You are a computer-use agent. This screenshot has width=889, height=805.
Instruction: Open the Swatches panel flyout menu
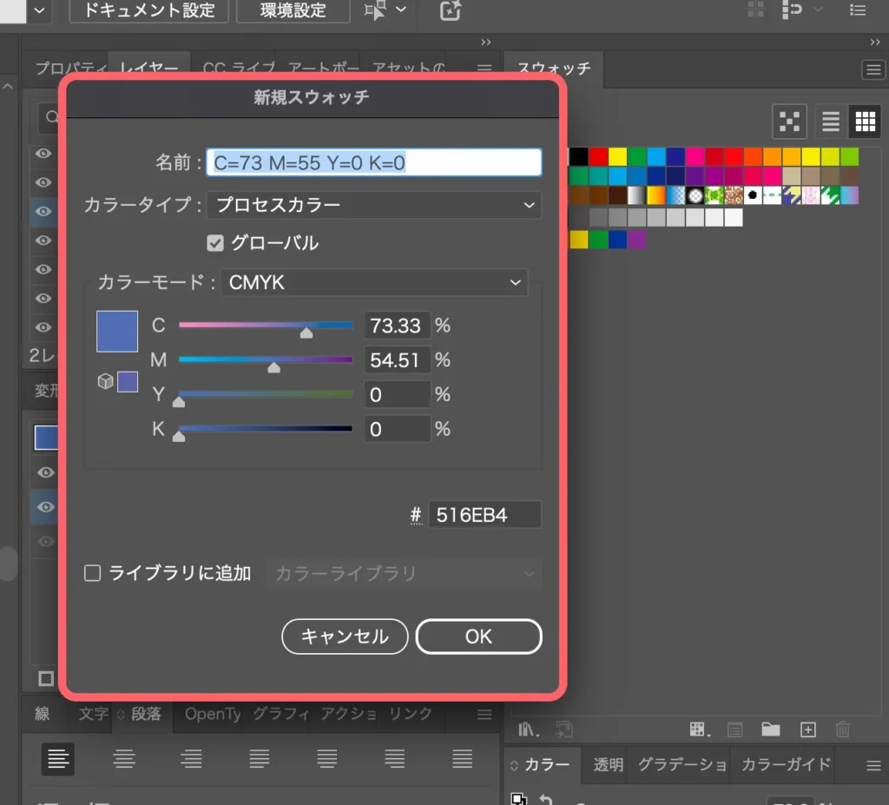point(873,69)
